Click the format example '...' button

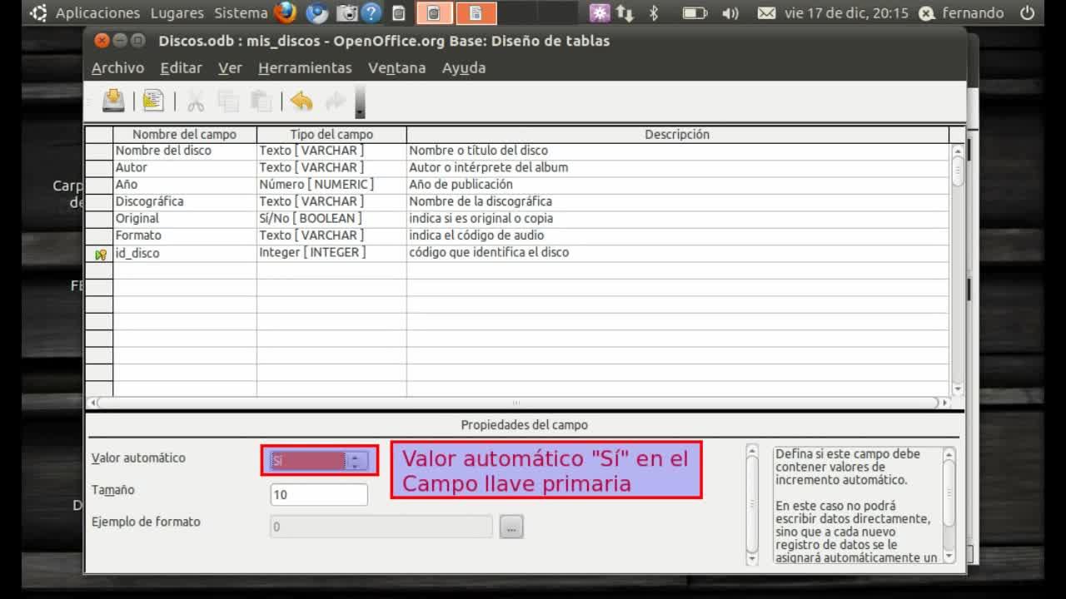tap(511, 527)
